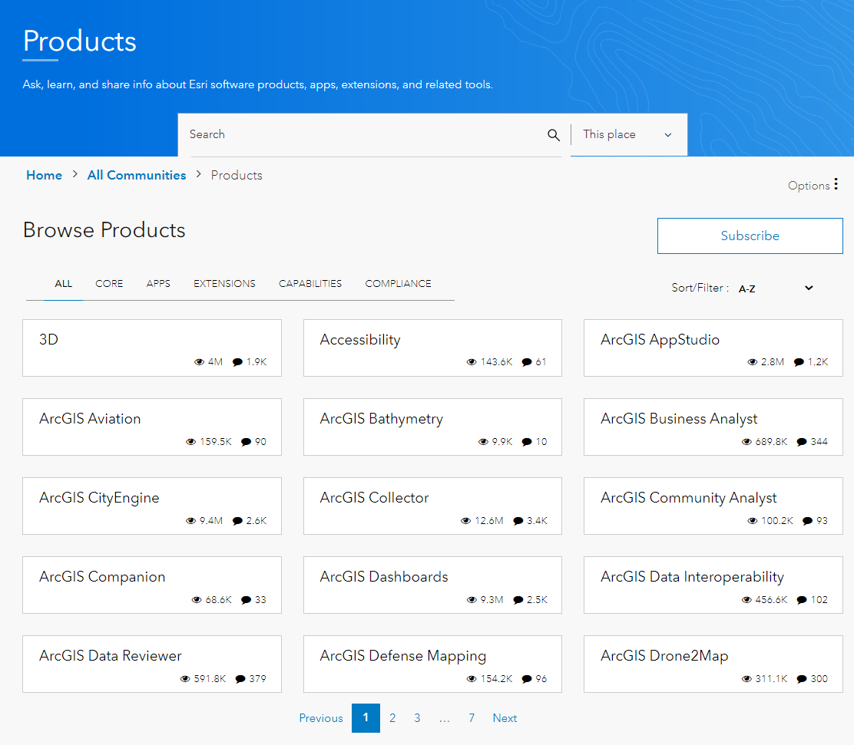
Task: Click the eye icon on ArcGIS Collector card
Action: click(x=465, y=521)
